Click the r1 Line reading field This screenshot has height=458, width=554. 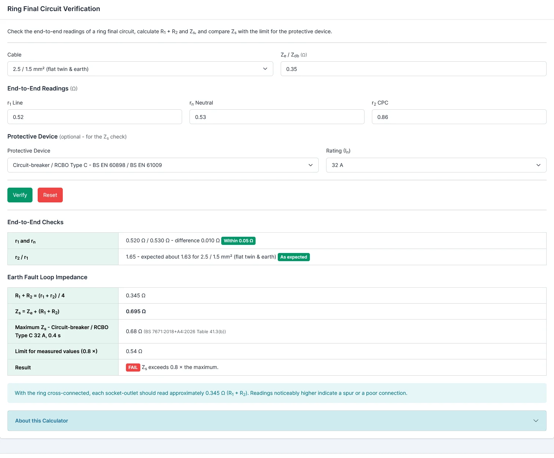coord(95,117)
